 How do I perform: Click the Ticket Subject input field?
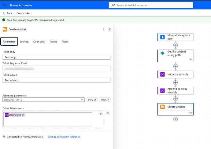56,80
